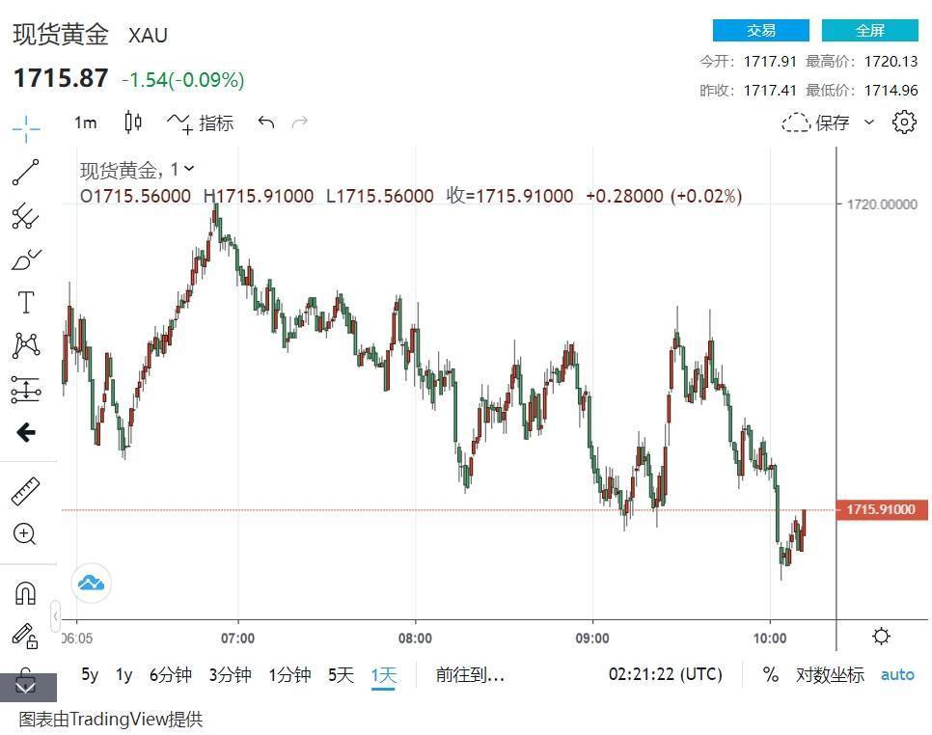The image size is (932, 735).
Task: Expand the 保存 save dropdown arrow
Action: click(x=869, y=122)
